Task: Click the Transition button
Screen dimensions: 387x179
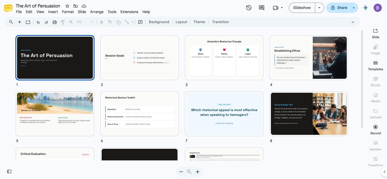Action: click(x=220, y=22)
